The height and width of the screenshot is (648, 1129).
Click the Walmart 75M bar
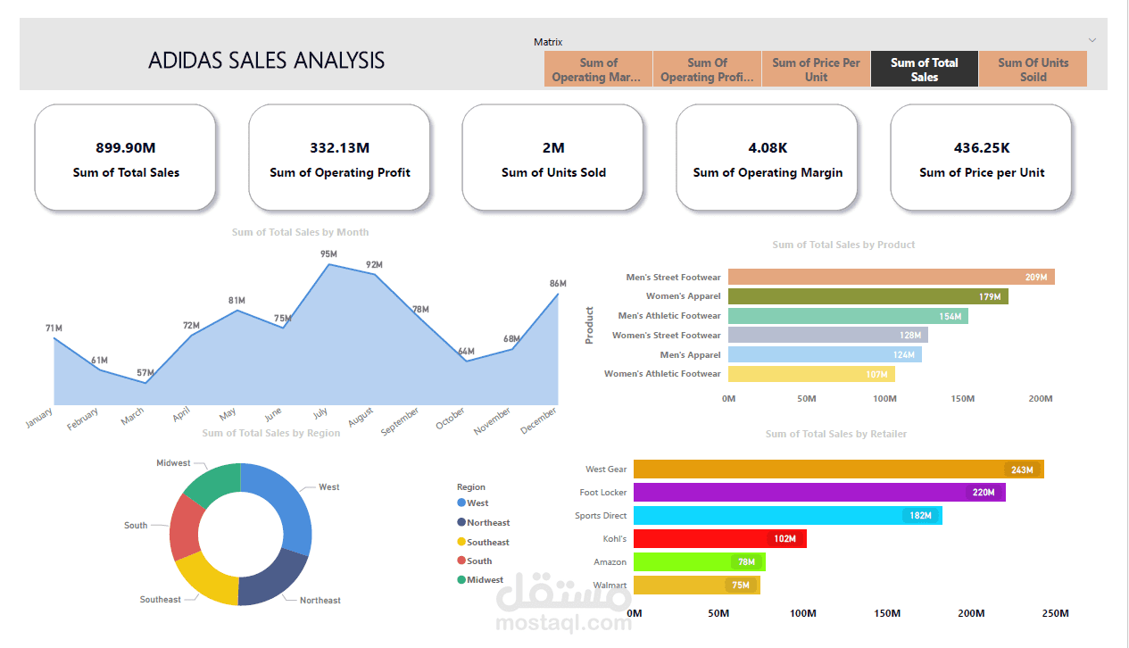[x=696, y=586]
